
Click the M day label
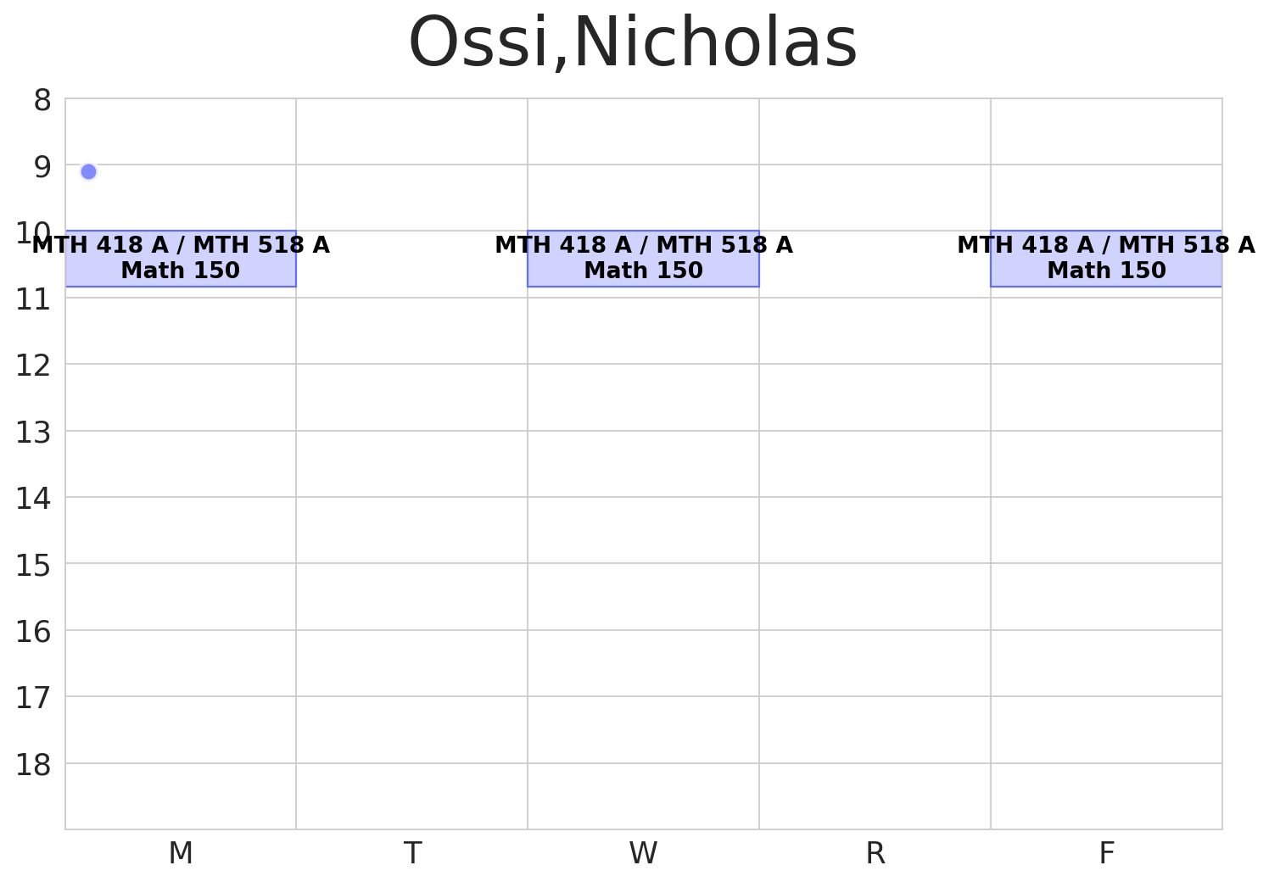(x=181, y=853)
